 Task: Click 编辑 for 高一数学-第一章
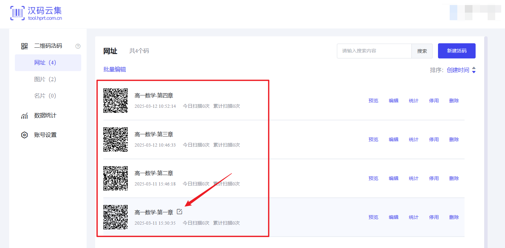[393, 217]
